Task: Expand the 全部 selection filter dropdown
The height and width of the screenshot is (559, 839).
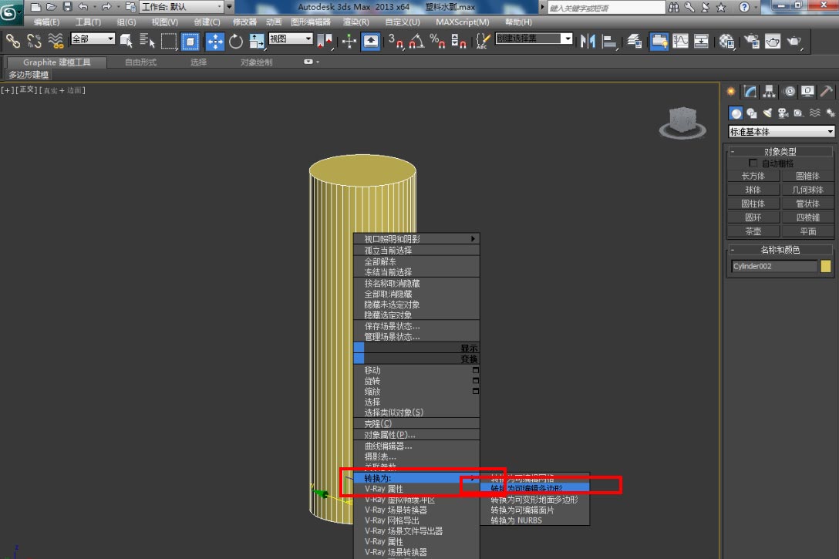Action: tap(93, 39)
